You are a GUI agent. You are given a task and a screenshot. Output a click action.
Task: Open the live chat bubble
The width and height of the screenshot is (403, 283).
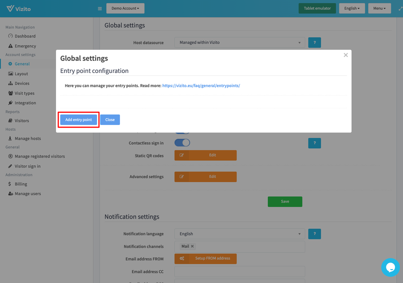pyautogui.click(x=390, y=267)
